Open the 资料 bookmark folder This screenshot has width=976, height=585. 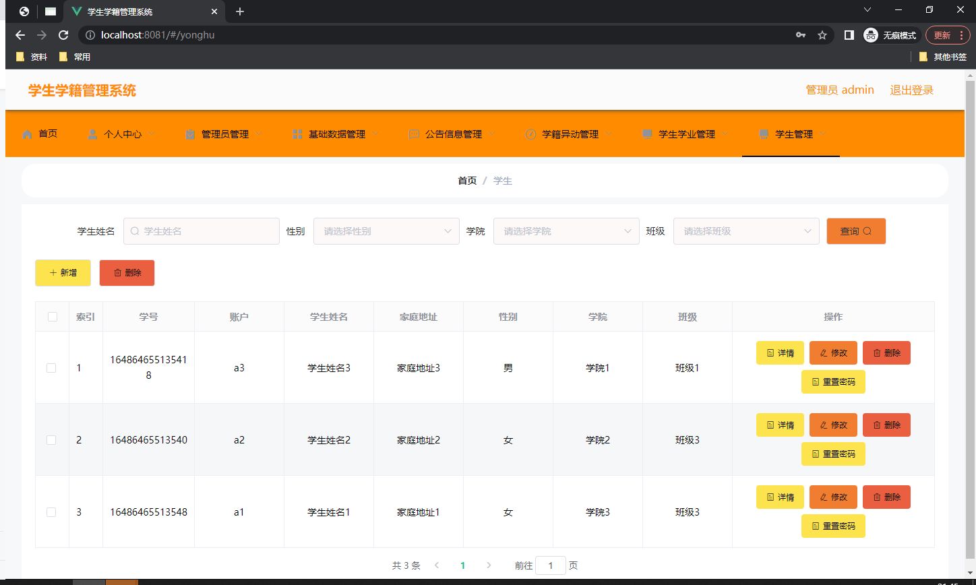tap(32, 57)
